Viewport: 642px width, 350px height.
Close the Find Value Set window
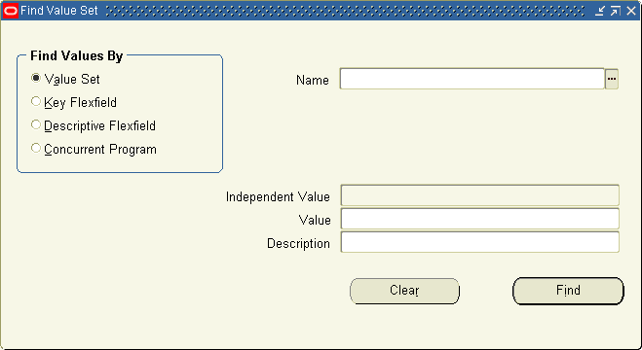631,11
